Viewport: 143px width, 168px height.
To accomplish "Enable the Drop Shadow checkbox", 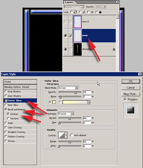I will 6,91.
